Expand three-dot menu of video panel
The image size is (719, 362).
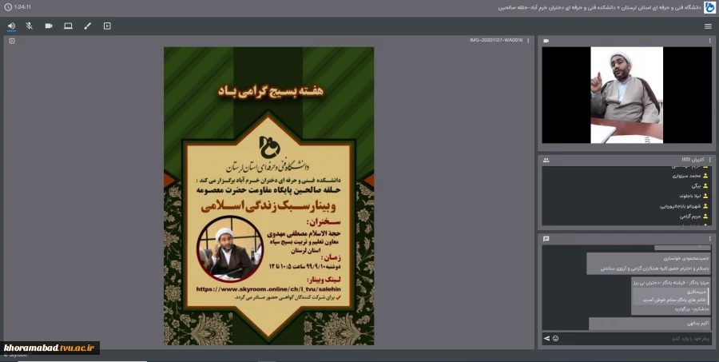click(x=710, y=41)
